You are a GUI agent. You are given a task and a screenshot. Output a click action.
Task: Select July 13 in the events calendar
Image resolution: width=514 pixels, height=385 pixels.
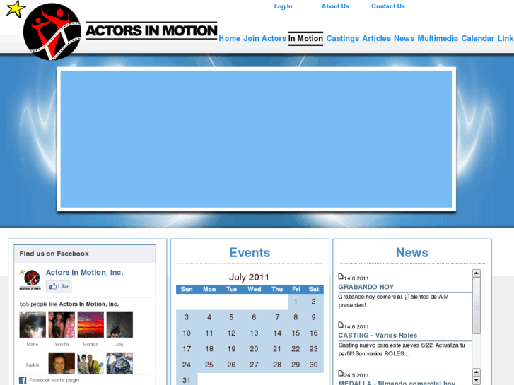[x=254, y=333]
